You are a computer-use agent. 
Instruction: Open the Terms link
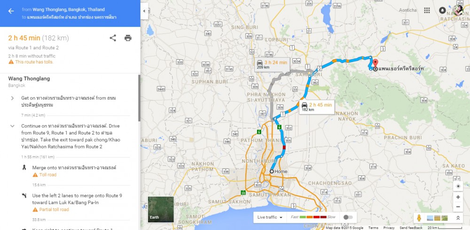(373, 228)
